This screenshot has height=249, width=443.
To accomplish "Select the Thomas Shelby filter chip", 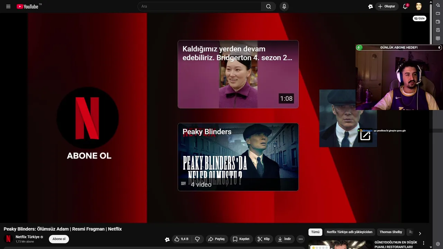I will [391, 232].
